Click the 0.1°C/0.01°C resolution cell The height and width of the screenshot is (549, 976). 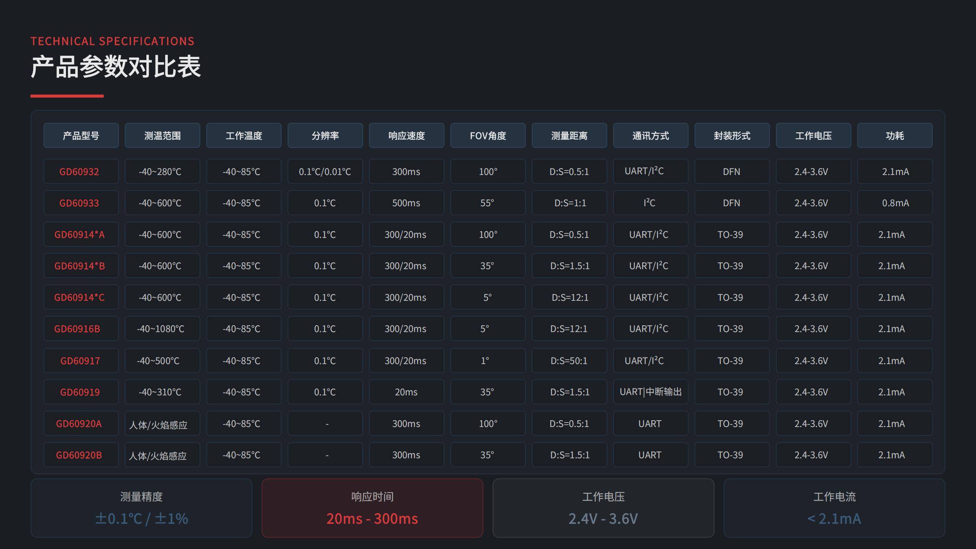tap(325, 172)
